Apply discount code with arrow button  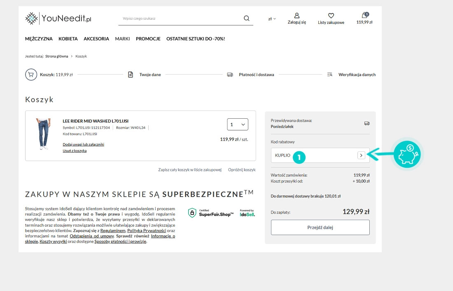(x=361, y=155)
